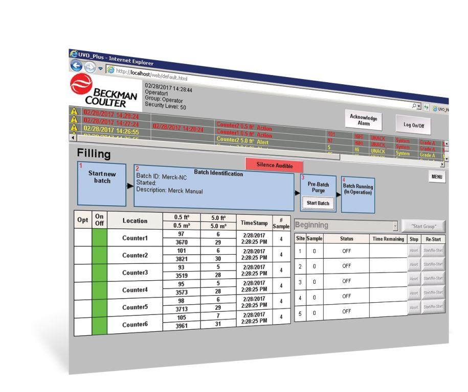Open the recent pages arrow beside Forward

[101, 69]
